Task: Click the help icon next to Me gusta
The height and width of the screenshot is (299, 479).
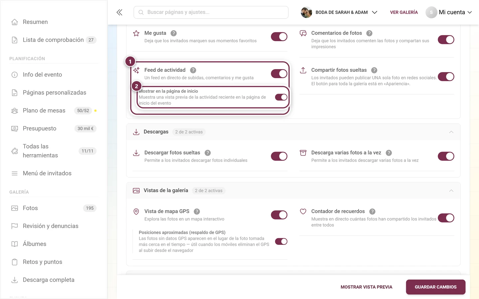Action: click(174, 33)
